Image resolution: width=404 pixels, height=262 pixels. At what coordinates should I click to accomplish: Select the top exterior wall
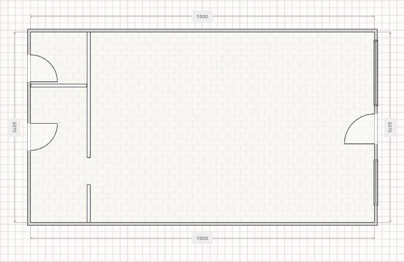tap(202, 31)
